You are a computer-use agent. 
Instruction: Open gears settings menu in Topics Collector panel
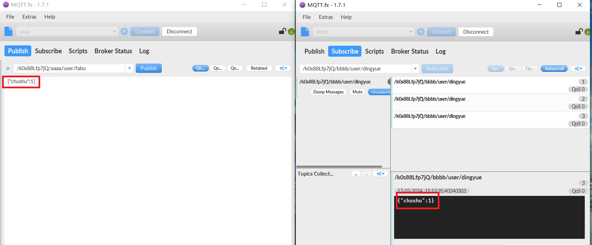(x=380, y=174)
